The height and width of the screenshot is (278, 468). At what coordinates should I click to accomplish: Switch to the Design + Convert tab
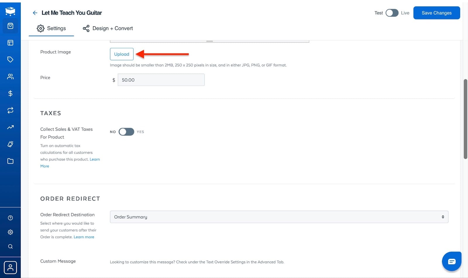point(108,28)
